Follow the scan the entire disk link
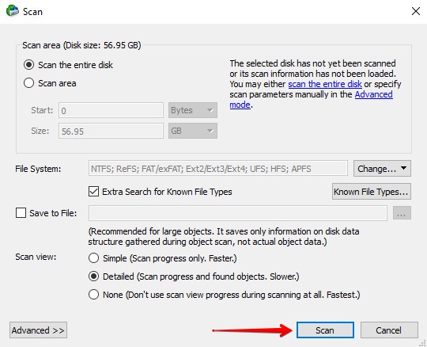The height and width of the screenshot is (347, 427). click(x=325, y=84)
